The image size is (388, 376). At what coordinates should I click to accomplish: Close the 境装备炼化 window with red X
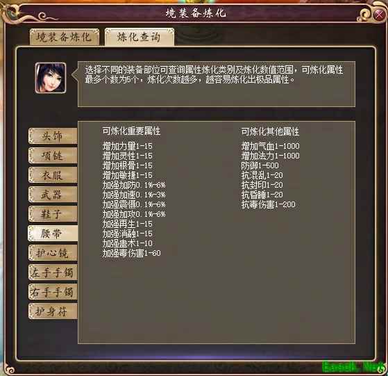380,15
